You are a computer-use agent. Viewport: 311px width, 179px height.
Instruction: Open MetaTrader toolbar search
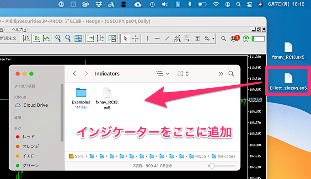[x=224, y=38]
